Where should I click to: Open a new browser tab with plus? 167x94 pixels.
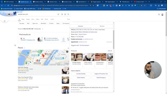[149, 2]
